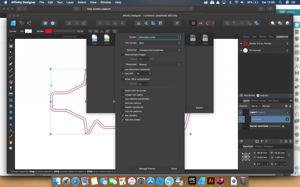This screenshot has height=187, width=300.
Task: Disable the Set viewBox checkbox
Action: point(123,115)
